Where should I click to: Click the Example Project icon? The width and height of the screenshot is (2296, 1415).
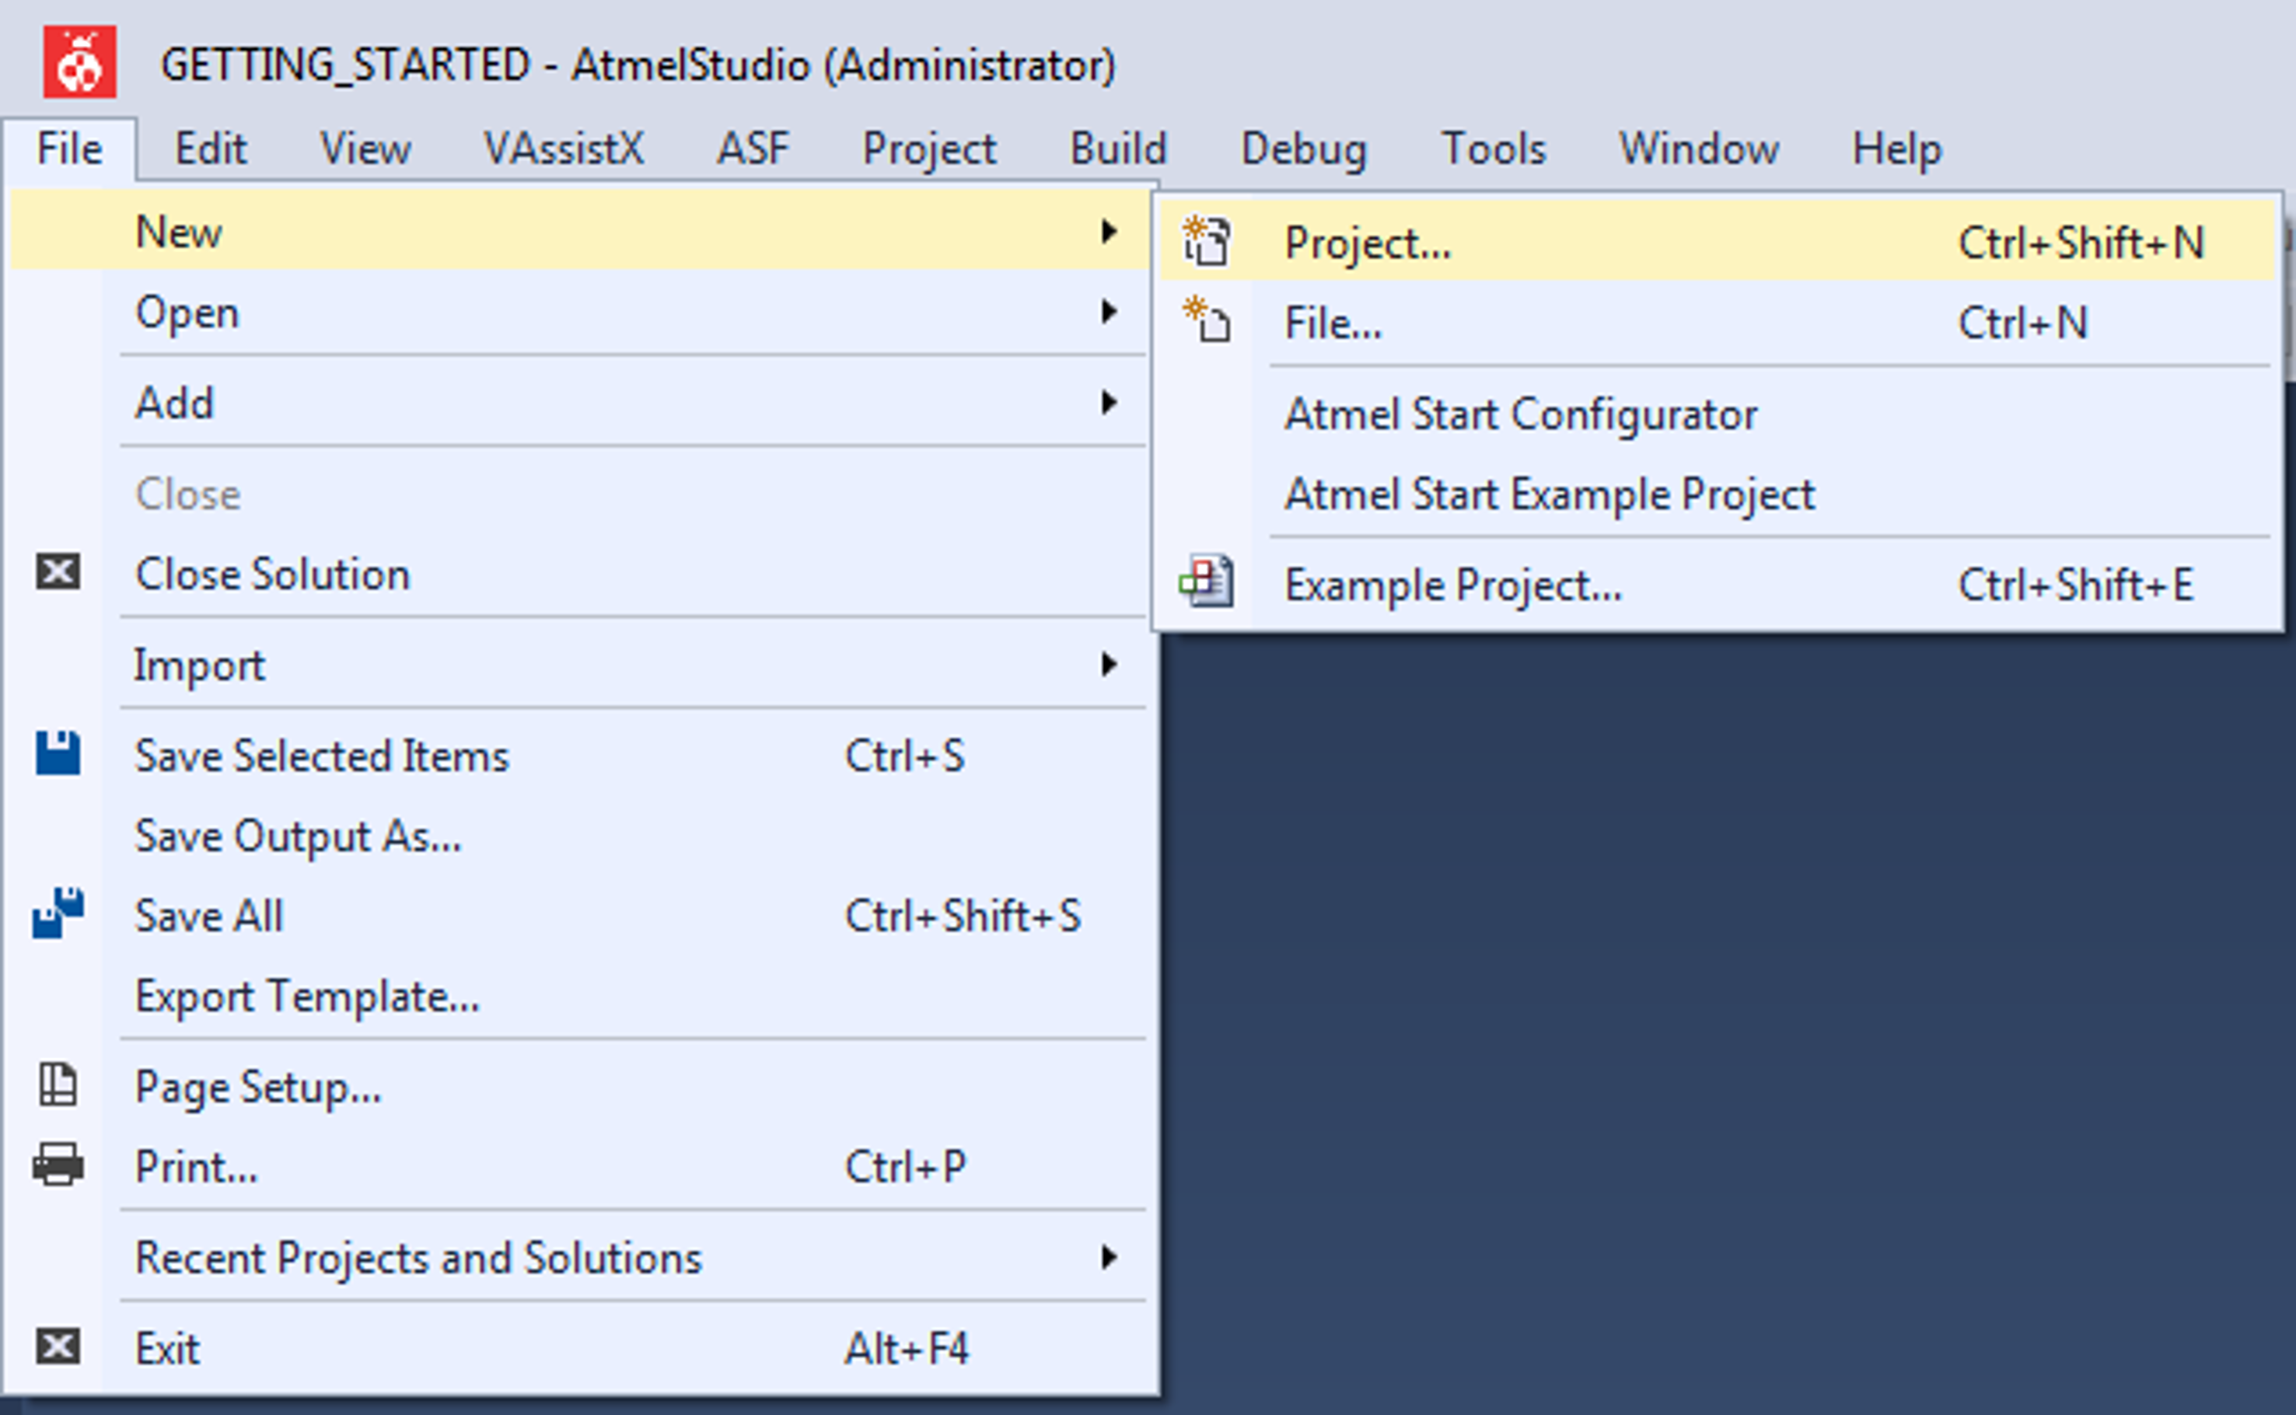click(x=1206, y=583)
